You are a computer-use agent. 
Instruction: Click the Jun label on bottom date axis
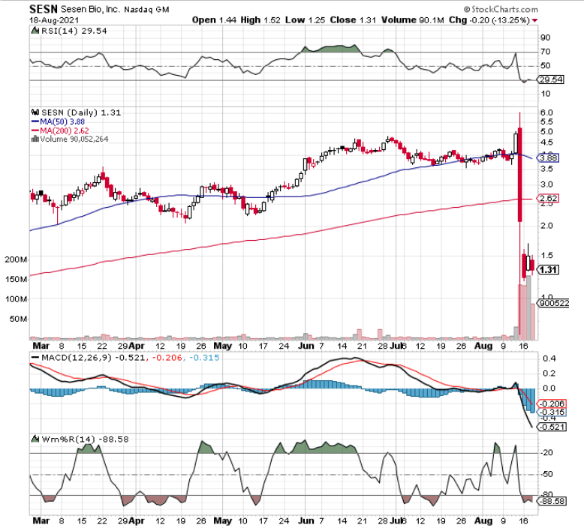coord(306,520)
